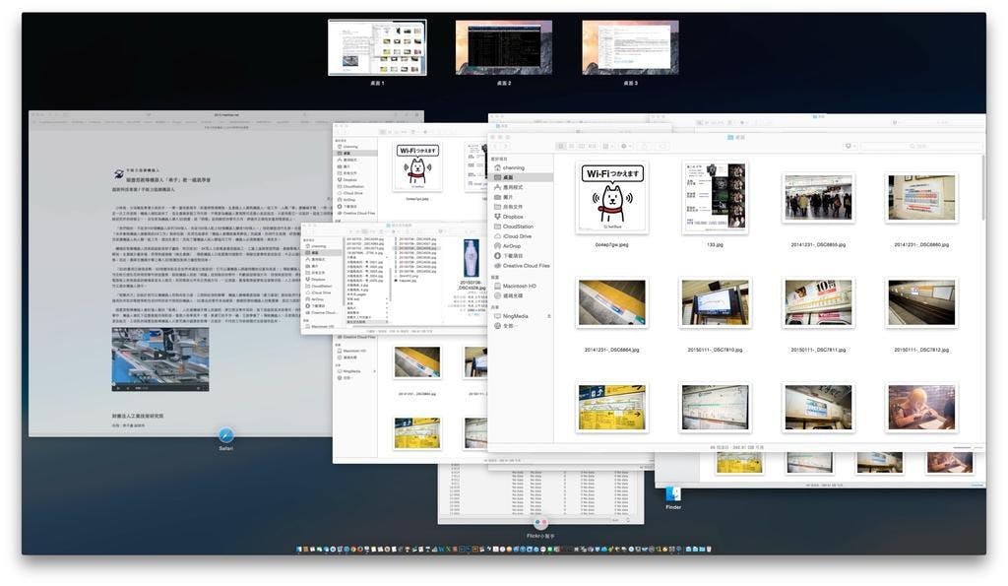
Task: Switch to the 桌面 3 desktop thumbnail
Action: tap(630, 47)
